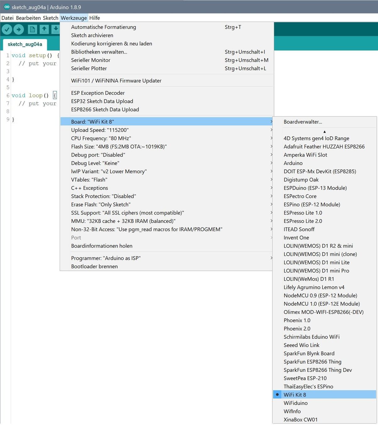Choose the Arduino board entry
The height and width of the screenshot is (425, 378).
point(324,163)
